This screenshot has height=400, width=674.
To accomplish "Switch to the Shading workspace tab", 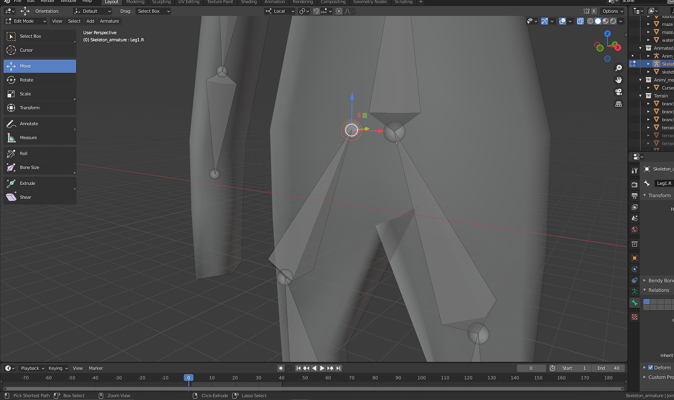I will pyautogui.click(x=249, y=2).
